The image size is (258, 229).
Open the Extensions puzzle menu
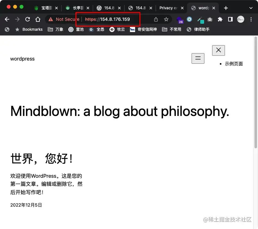point(220,20)
